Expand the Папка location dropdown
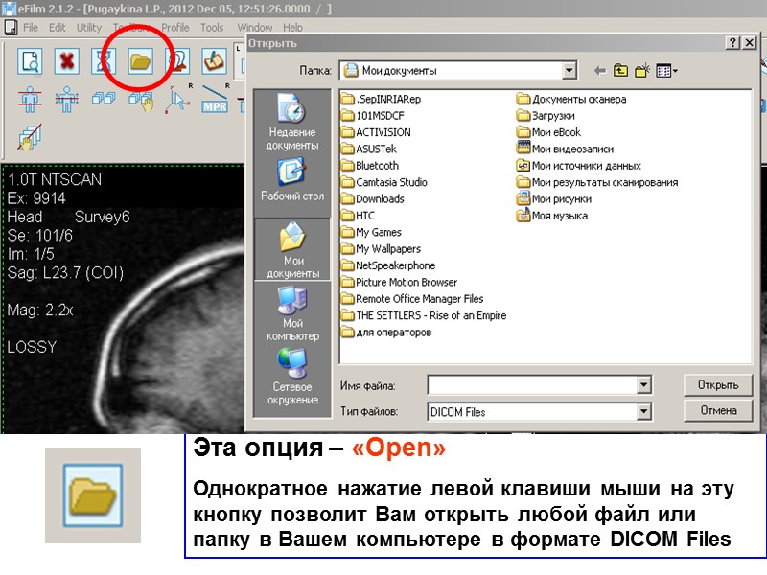767x575 pixels. [x=569, y=71]
